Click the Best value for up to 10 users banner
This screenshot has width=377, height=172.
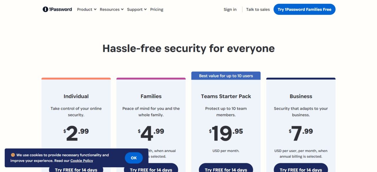[x=226, y=76]
